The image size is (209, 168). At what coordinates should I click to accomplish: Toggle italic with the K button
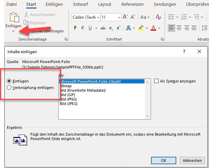pos(83,28)
